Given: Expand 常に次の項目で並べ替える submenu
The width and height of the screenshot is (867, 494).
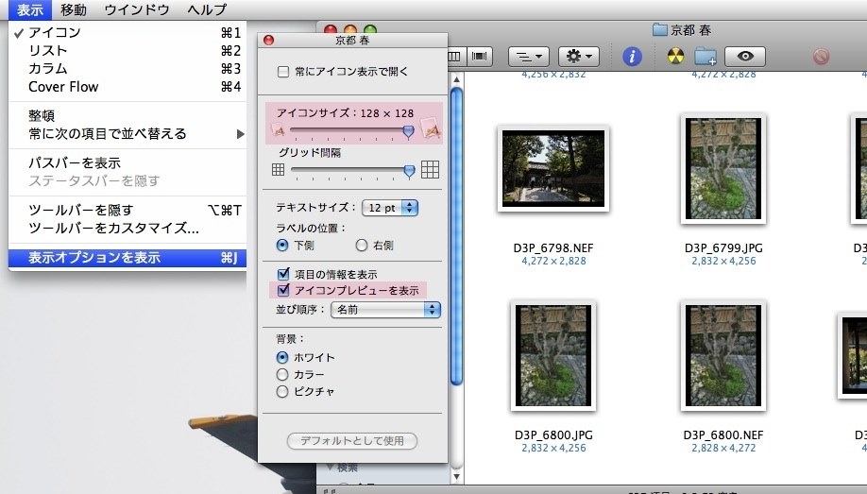Looking at the screenshot, I should [127, 134].
